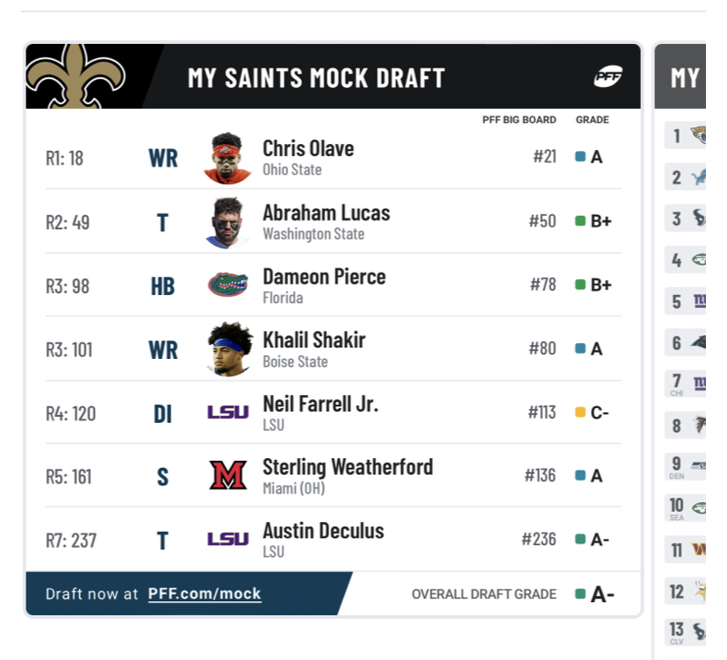Click the Saints fleur-de-lis logo
The image size is (727, 660).
(x=76, y=76)
